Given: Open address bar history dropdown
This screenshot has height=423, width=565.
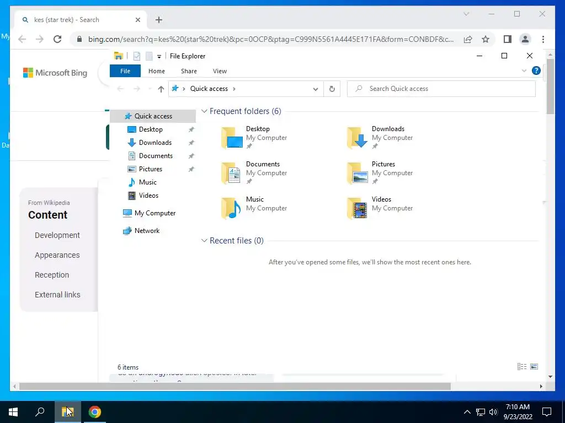Looking at the screenshot, I should tap(315, 89).
